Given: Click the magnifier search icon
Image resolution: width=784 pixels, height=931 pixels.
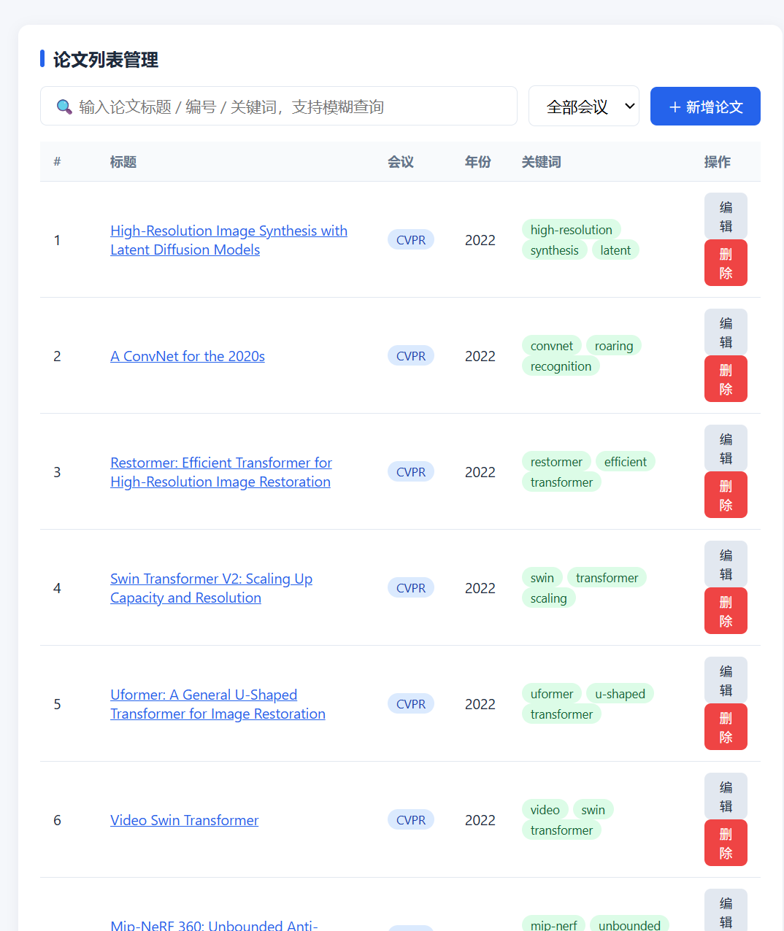Looking at the screenshot, I should [x=64, y=107].
